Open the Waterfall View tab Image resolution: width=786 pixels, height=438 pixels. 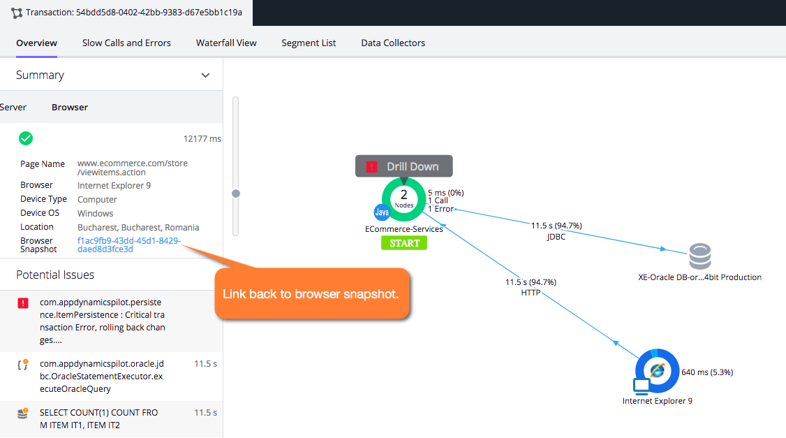226,43
